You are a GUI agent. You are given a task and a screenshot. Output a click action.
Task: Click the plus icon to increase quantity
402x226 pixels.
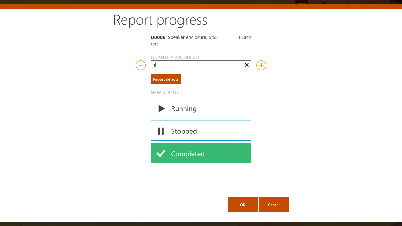click(261, 65)
